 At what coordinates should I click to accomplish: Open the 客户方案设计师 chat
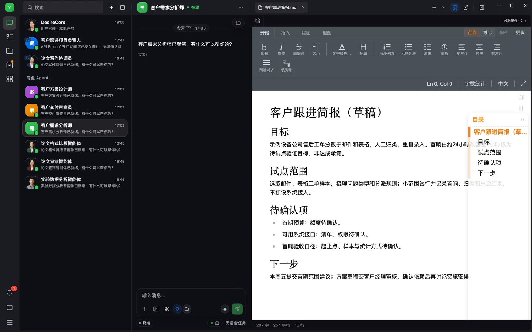[75, 92]
